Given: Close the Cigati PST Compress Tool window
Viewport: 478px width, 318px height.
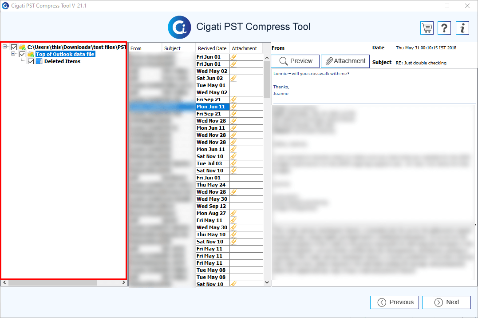Looking at the screenshot, I should point(467,6).
